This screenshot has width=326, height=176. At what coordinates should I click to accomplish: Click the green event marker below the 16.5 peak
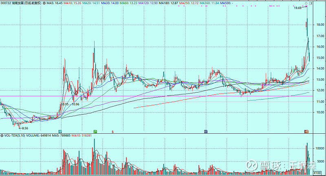pos(95,131)
